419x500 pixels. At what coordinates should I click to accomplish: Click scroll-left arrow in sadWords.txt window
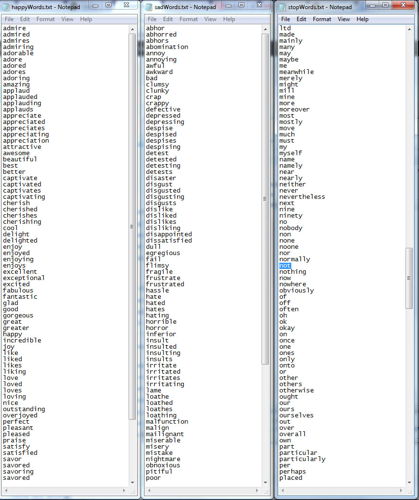(x=149, y=490)
